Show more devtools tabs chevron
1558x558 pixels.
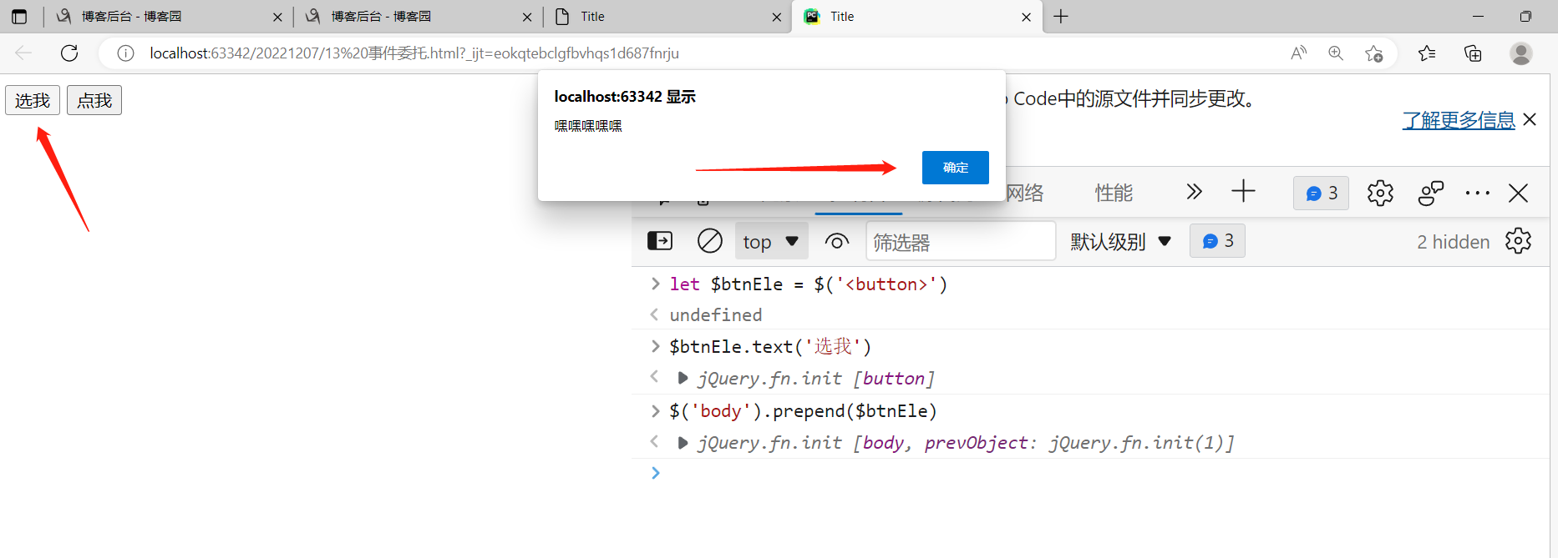click(x=1195, y=192)
